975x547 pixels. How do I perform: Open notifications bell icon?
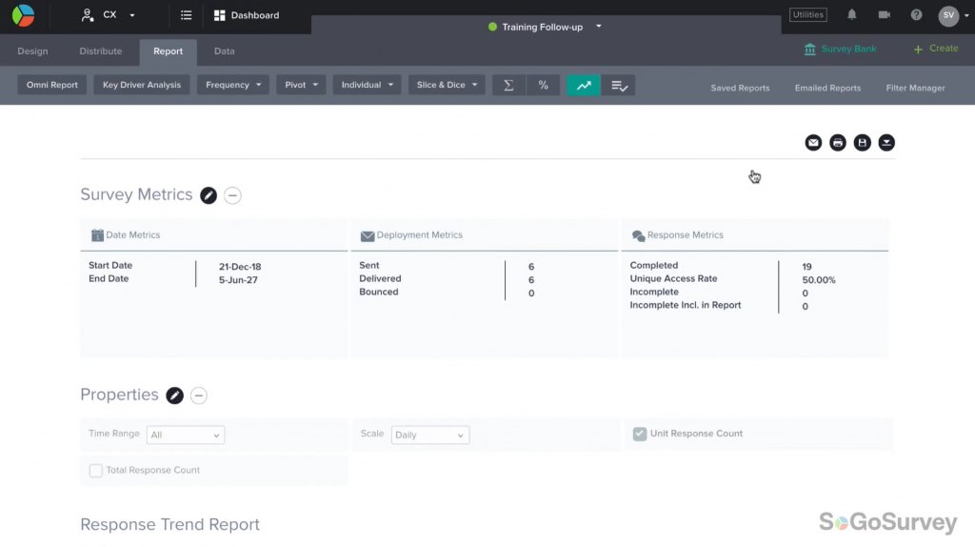[x=852, y=14]
